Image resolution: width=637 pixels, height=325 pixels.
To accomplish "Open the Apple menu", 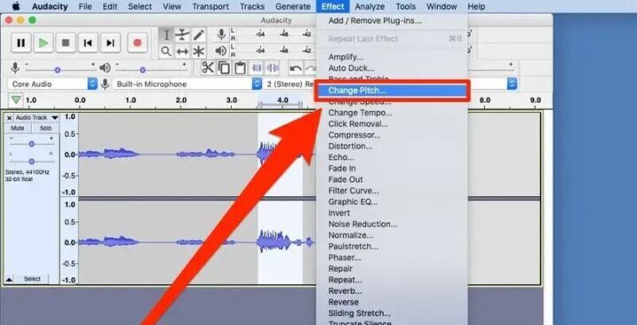I will pyautogui.click(x=16, y=6).
